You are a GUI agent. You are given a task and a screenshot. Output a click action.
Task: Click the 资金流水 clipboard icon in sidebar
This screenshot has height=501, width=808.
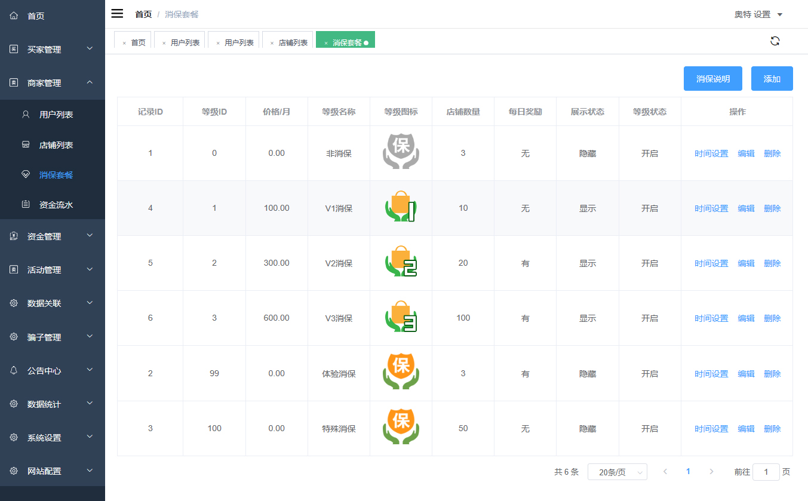pyautogui.click(x=26, y=205)
